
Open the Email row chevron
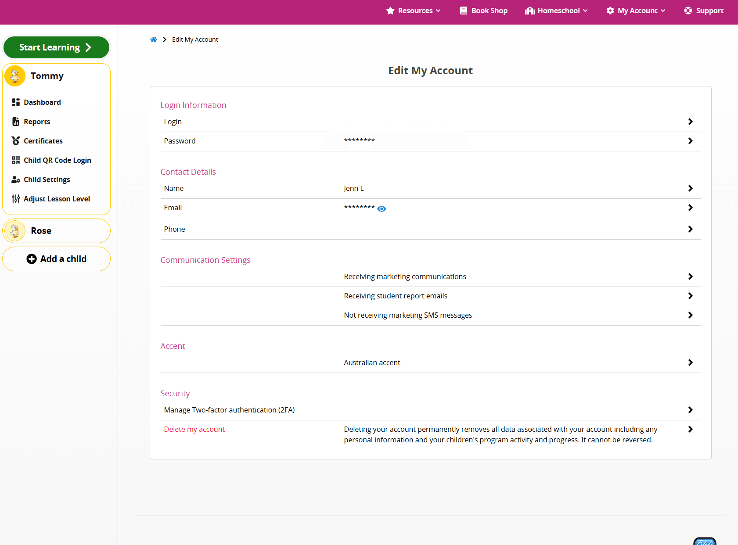pyautogui.click(x=691, y=208)
